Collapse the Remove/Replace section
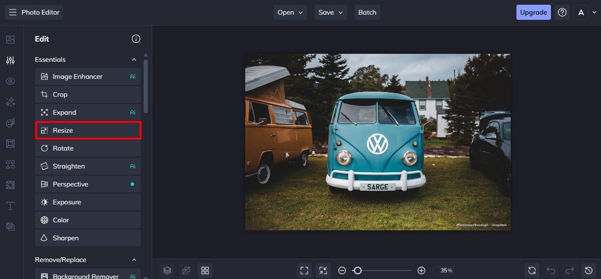This screenshot has width=601, height=279. point(134,260)
